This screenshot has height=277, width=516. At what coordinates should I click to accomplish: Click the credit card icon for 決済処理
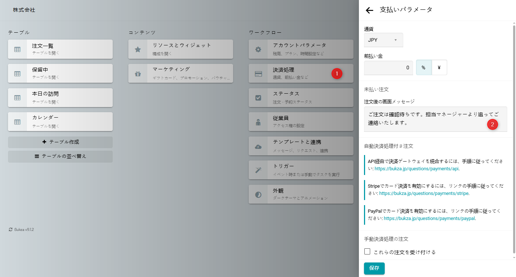click(258, 73)
